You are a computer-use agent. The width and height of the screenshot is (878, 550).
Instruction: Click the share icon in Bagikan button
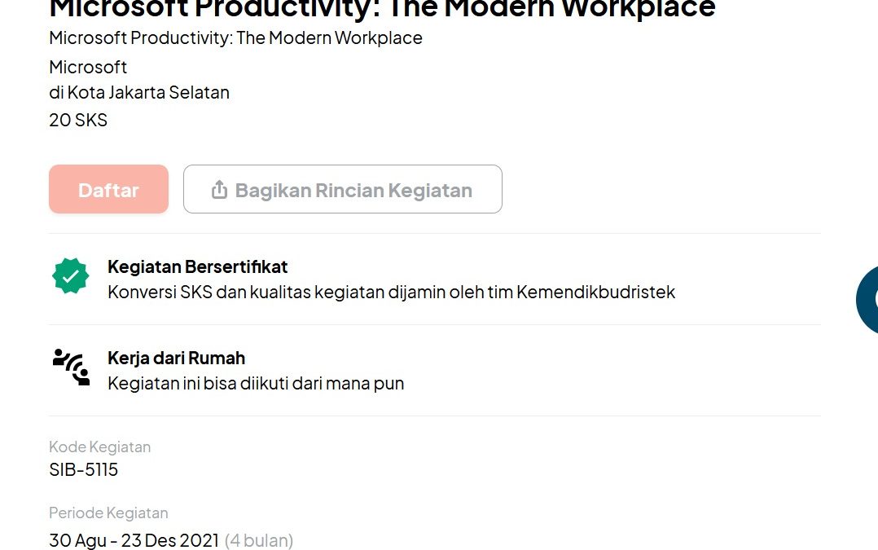click(x=220, y=190)
